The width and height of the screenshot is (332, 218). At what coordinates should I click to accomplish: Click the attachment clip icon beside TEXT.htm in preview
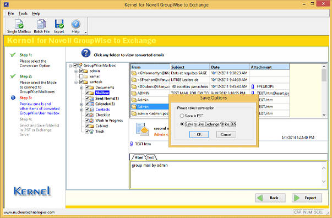point(132,144)
